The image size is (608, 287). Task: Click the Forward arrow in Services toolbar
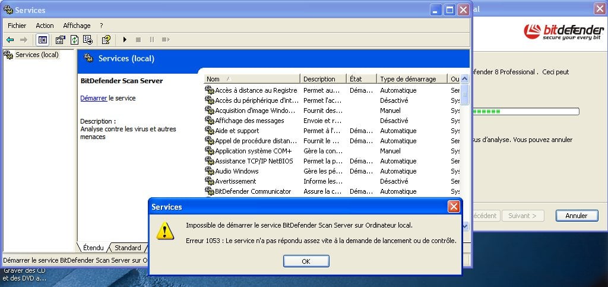[24, 40]
